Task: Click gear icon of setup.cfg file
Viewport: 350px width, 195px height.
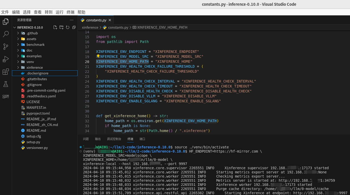Action: point(23,136)
